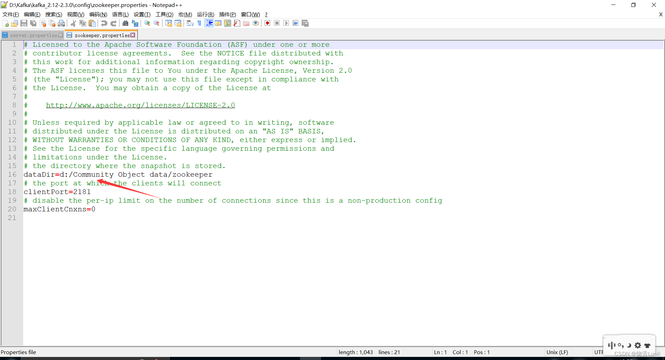
Task: Open the 语言(L) Language menu
Action: [121, 15]
